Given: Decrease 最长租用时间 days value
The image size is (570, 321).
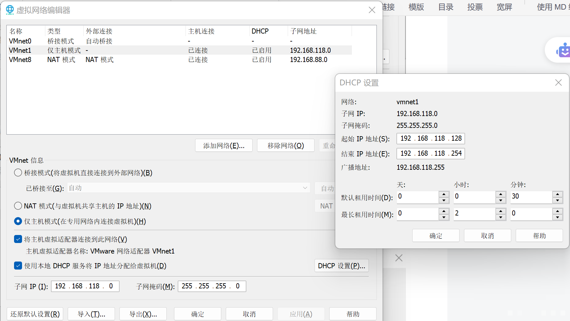Looking at the screenshot, I should tap(444, 217).
